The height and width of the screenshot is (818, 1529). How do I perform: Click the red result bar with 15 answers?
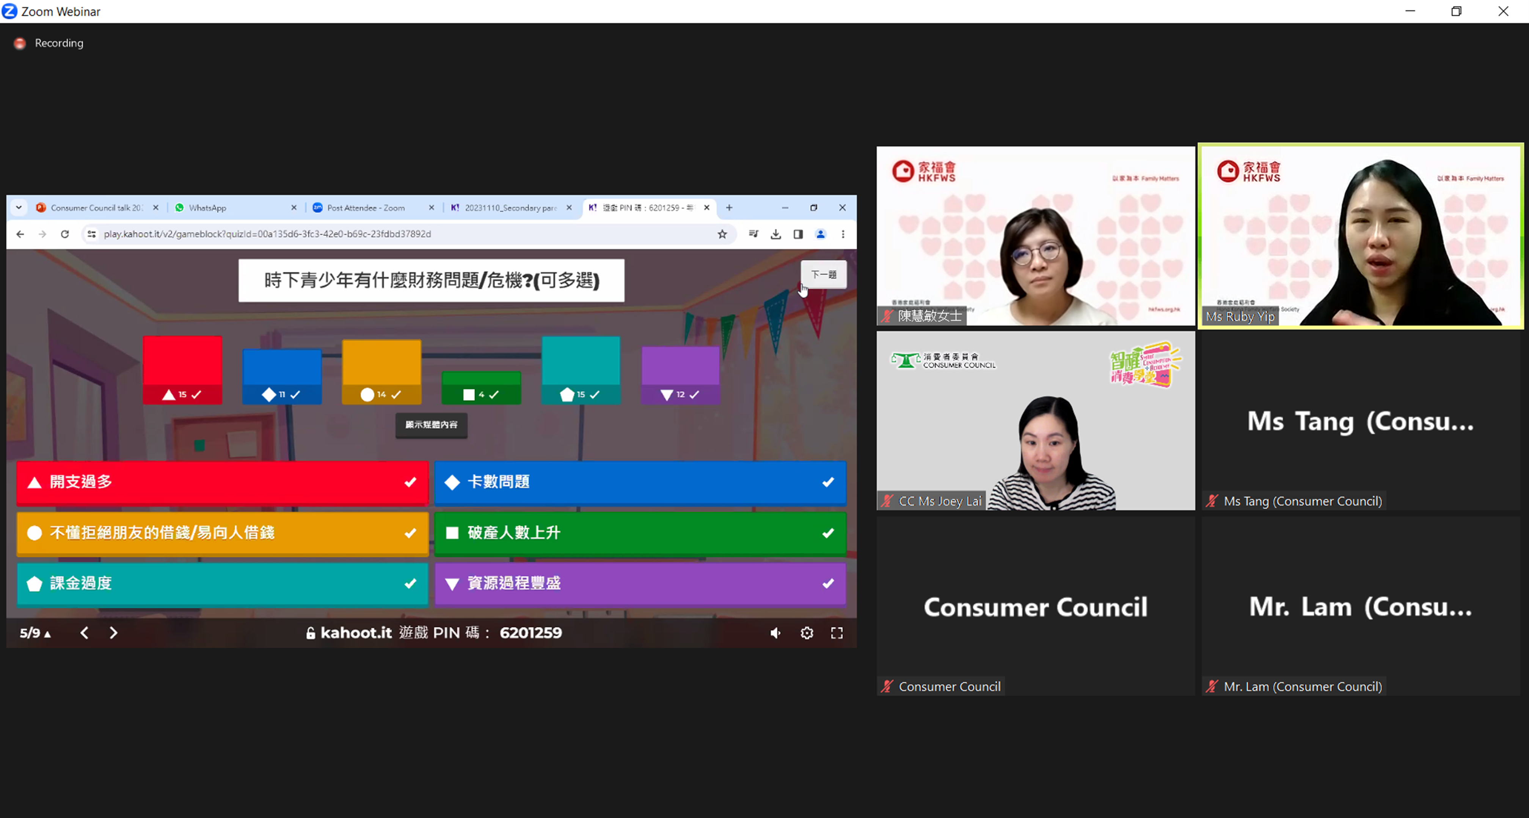[x=182, y=370]
